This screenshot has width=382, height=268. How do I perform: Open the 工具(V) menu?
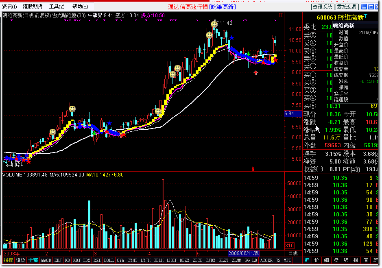pos(57,7)
